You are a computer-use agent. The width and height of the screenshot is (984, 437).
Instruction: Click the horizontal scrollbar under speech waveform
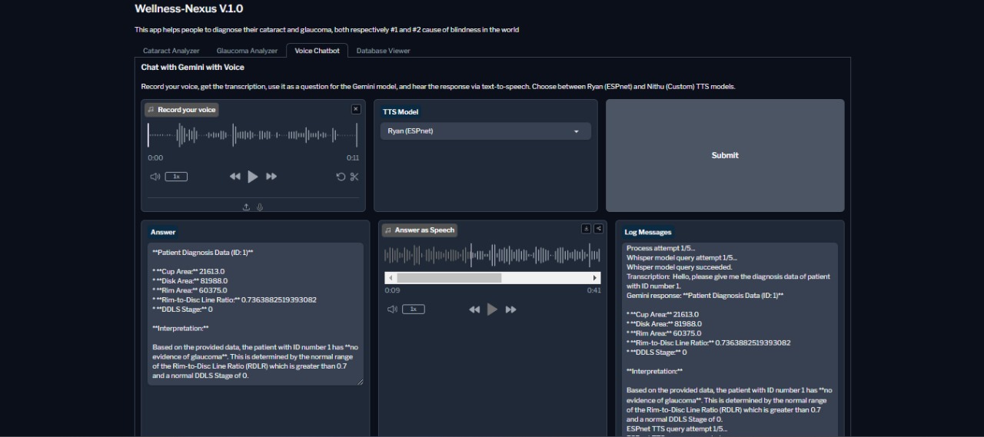449,278
